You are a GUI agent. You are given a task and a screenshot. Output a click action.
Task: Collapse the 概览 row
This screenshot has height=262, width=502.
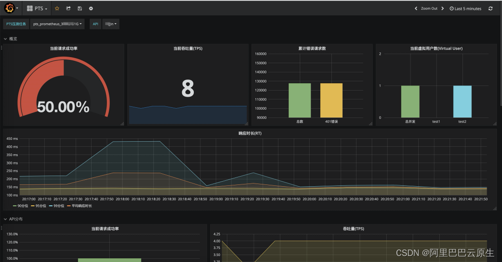click(x=11, y=39)
